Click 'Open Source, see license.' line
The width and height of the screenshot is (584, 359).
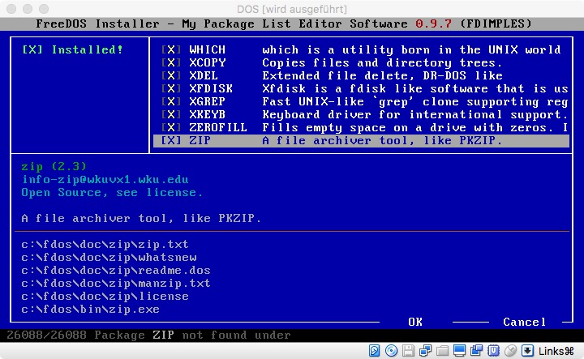coord(112,193)
